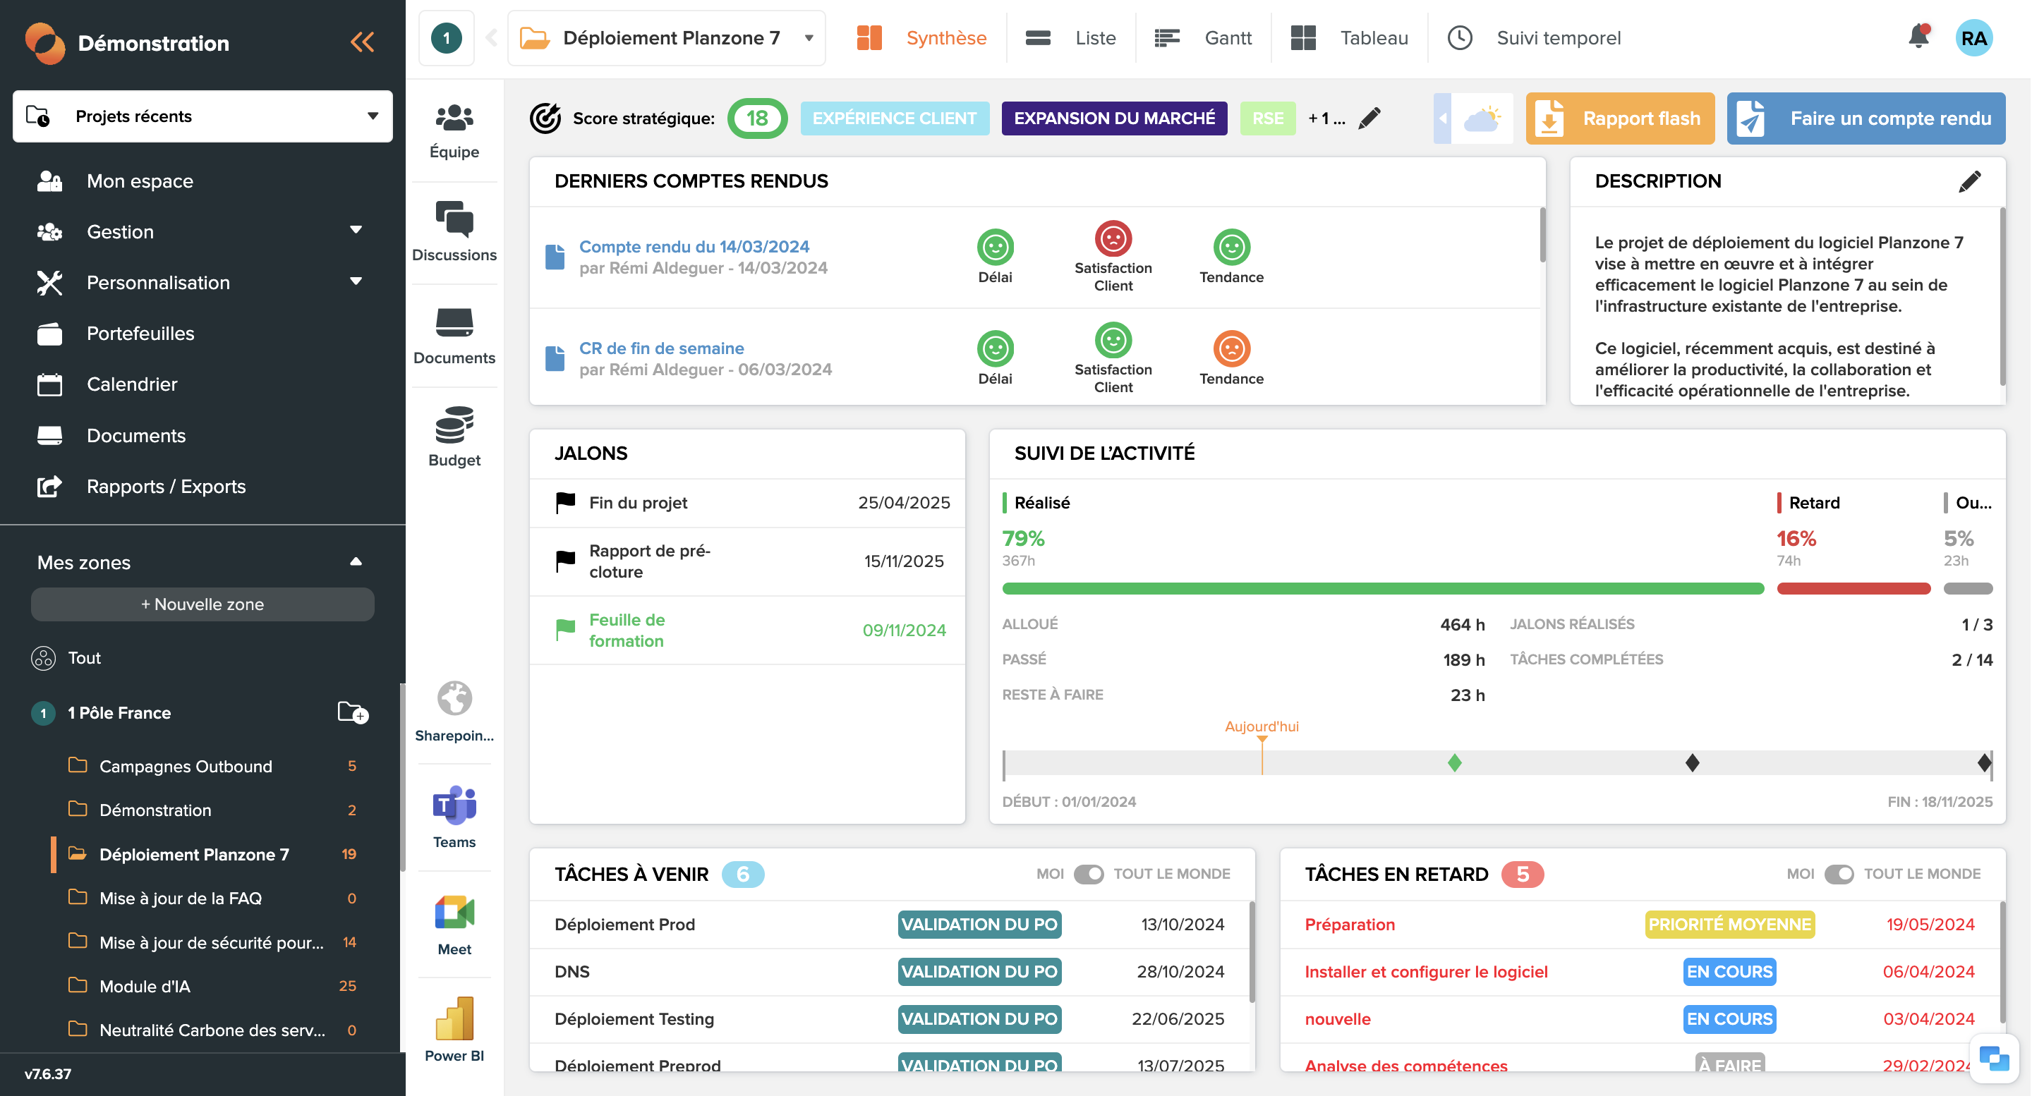
Task: Open the Projets récents dropdown
Action: (x=202, y=116)
